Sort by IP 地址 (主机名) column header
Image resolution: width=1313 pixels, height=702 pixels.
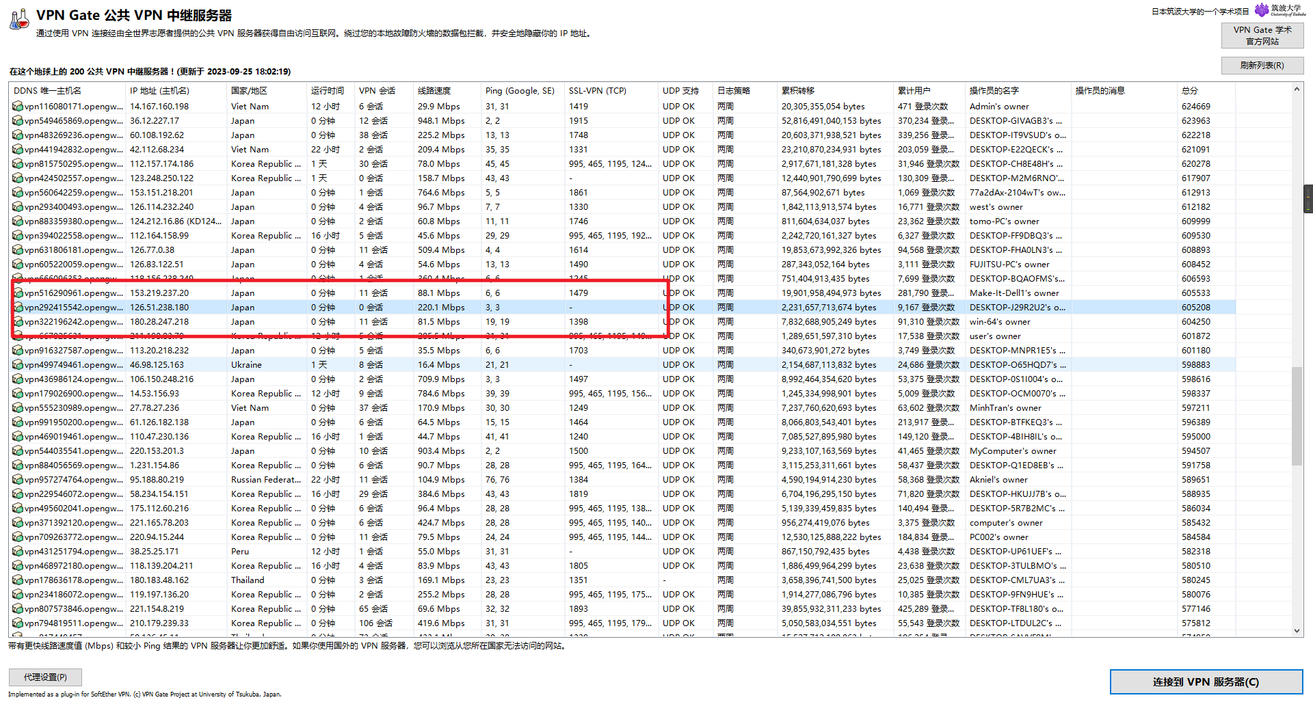tap(176, 91)
